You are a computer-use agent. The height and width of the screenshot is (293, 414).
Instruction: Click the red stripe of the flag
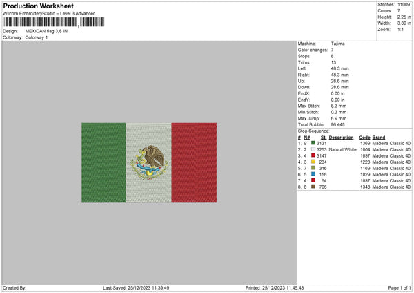click(x=194, y=162)
